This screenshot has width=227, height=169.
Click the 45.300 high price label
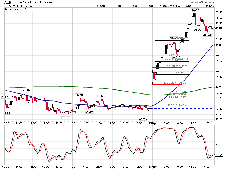(x=195, y=10)
